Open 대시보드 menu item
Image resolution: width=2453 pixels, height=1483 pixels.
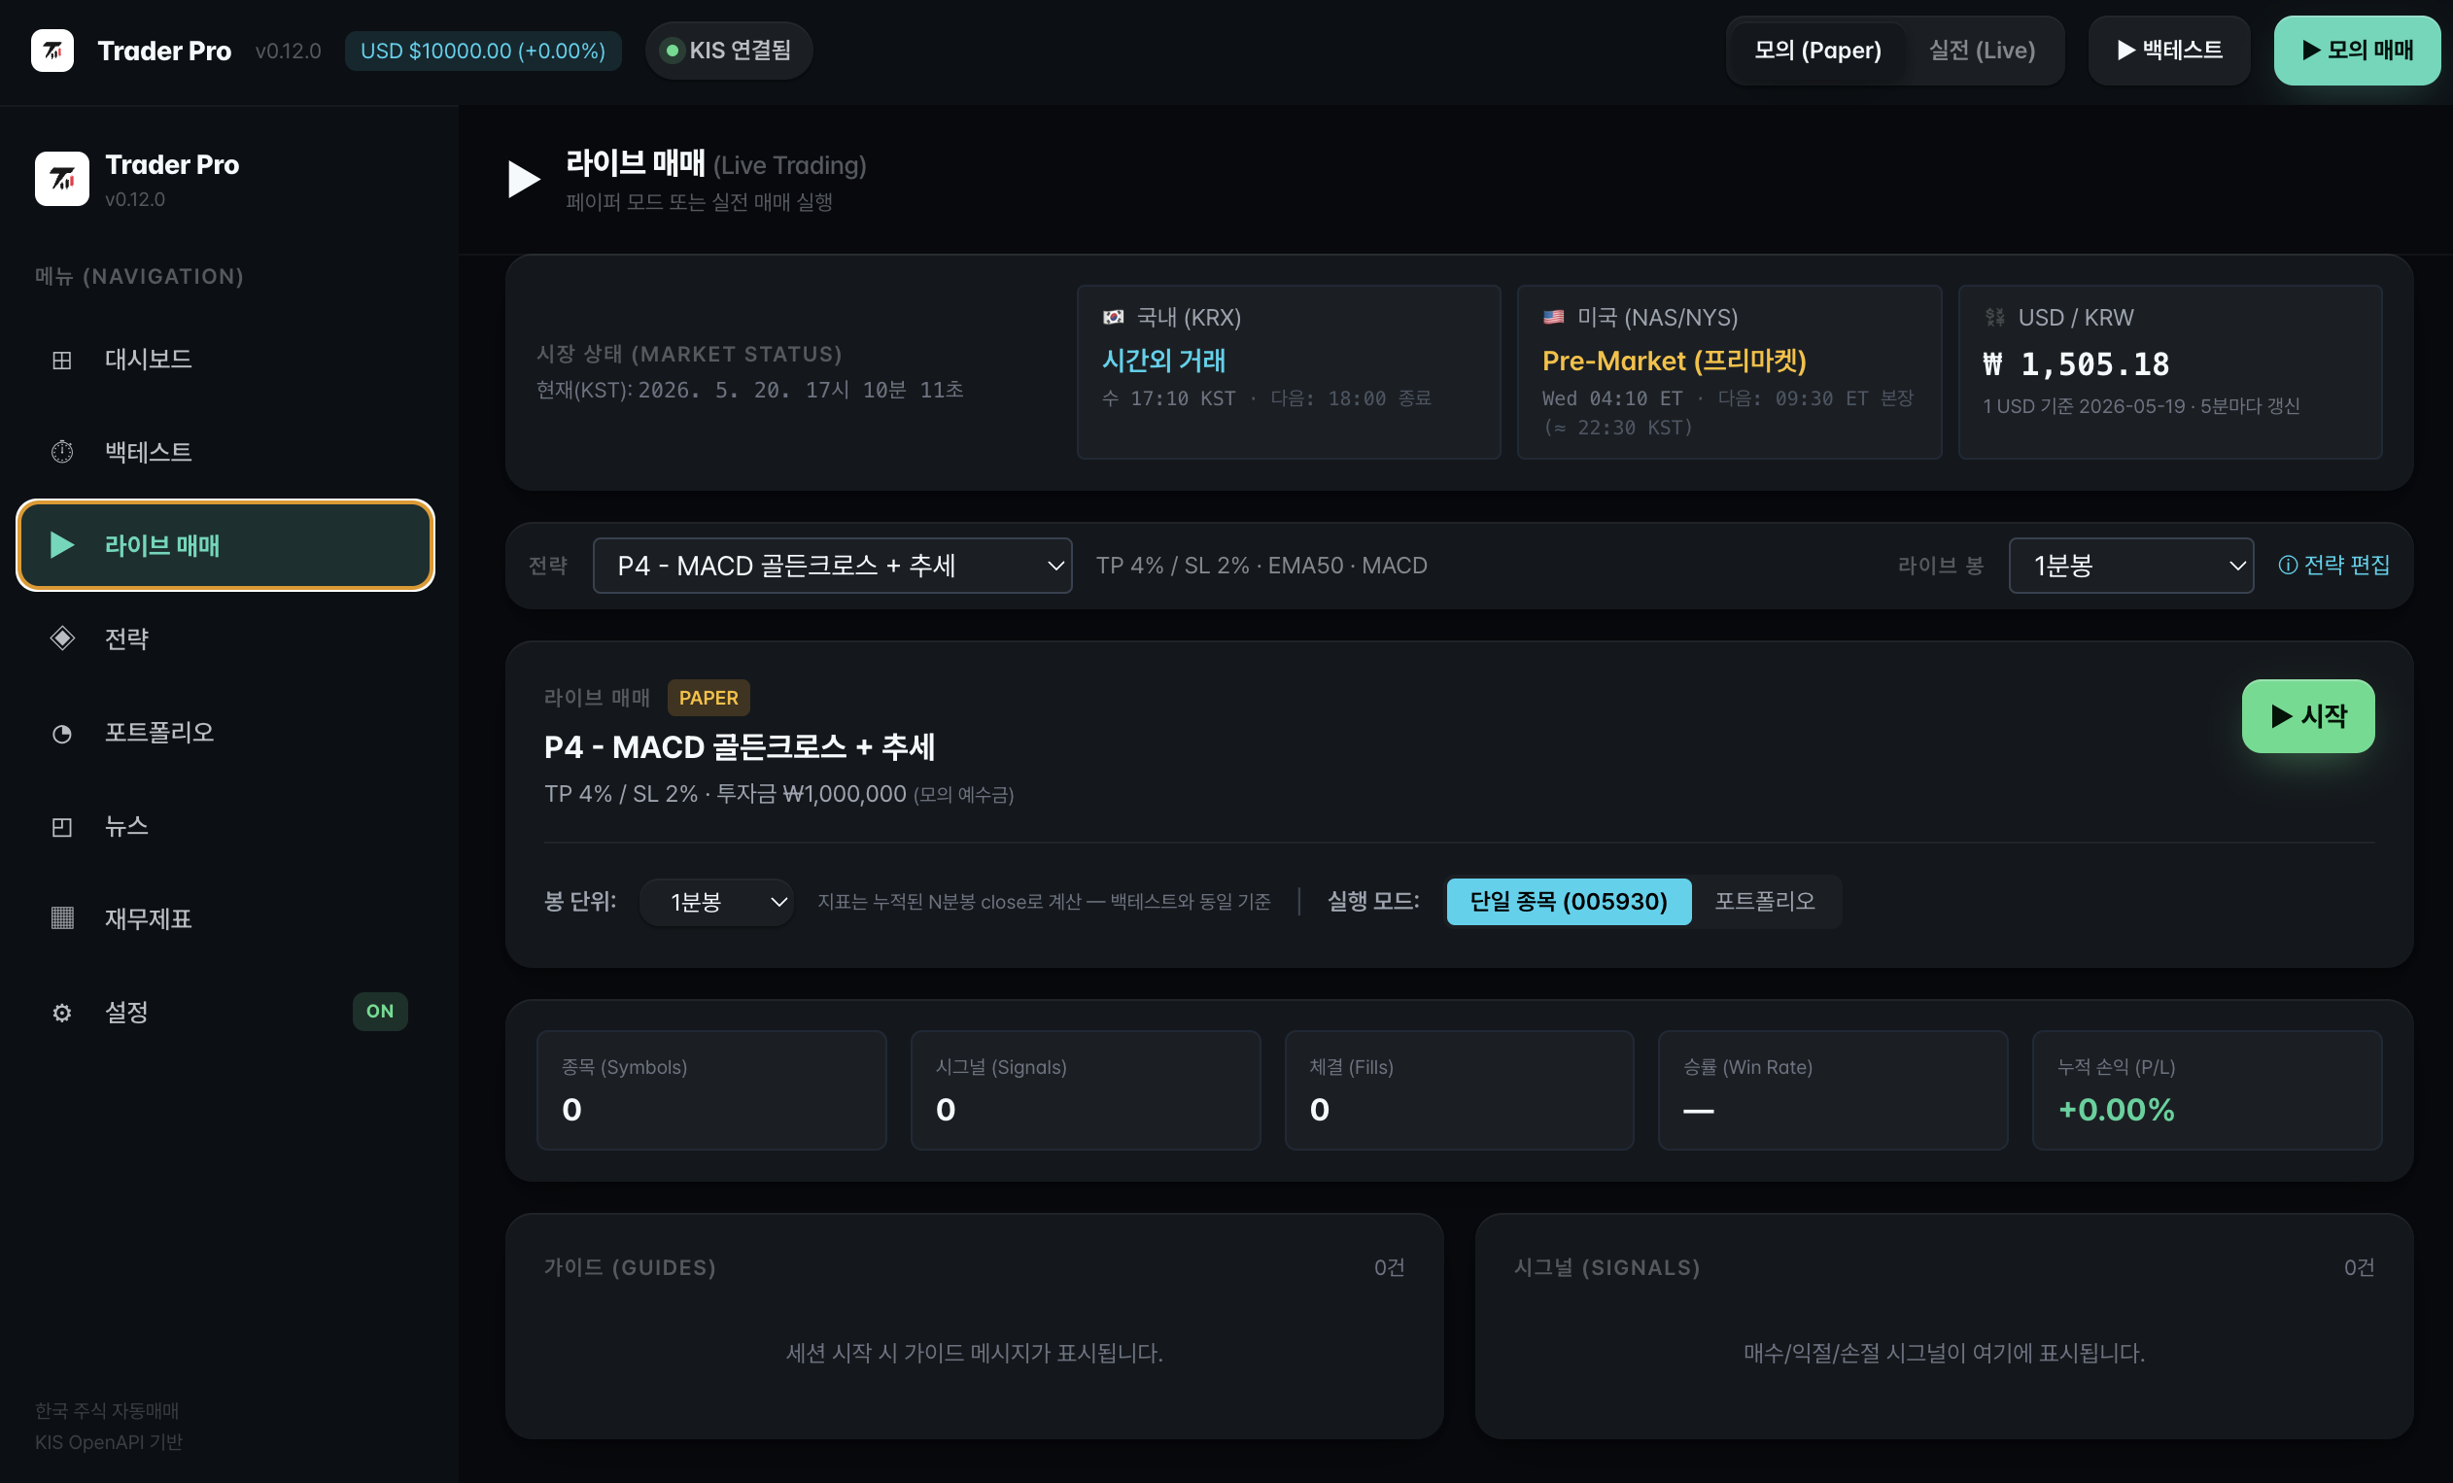226,360
